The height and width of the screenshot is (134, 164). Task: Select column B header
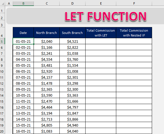tap(23, 3)
